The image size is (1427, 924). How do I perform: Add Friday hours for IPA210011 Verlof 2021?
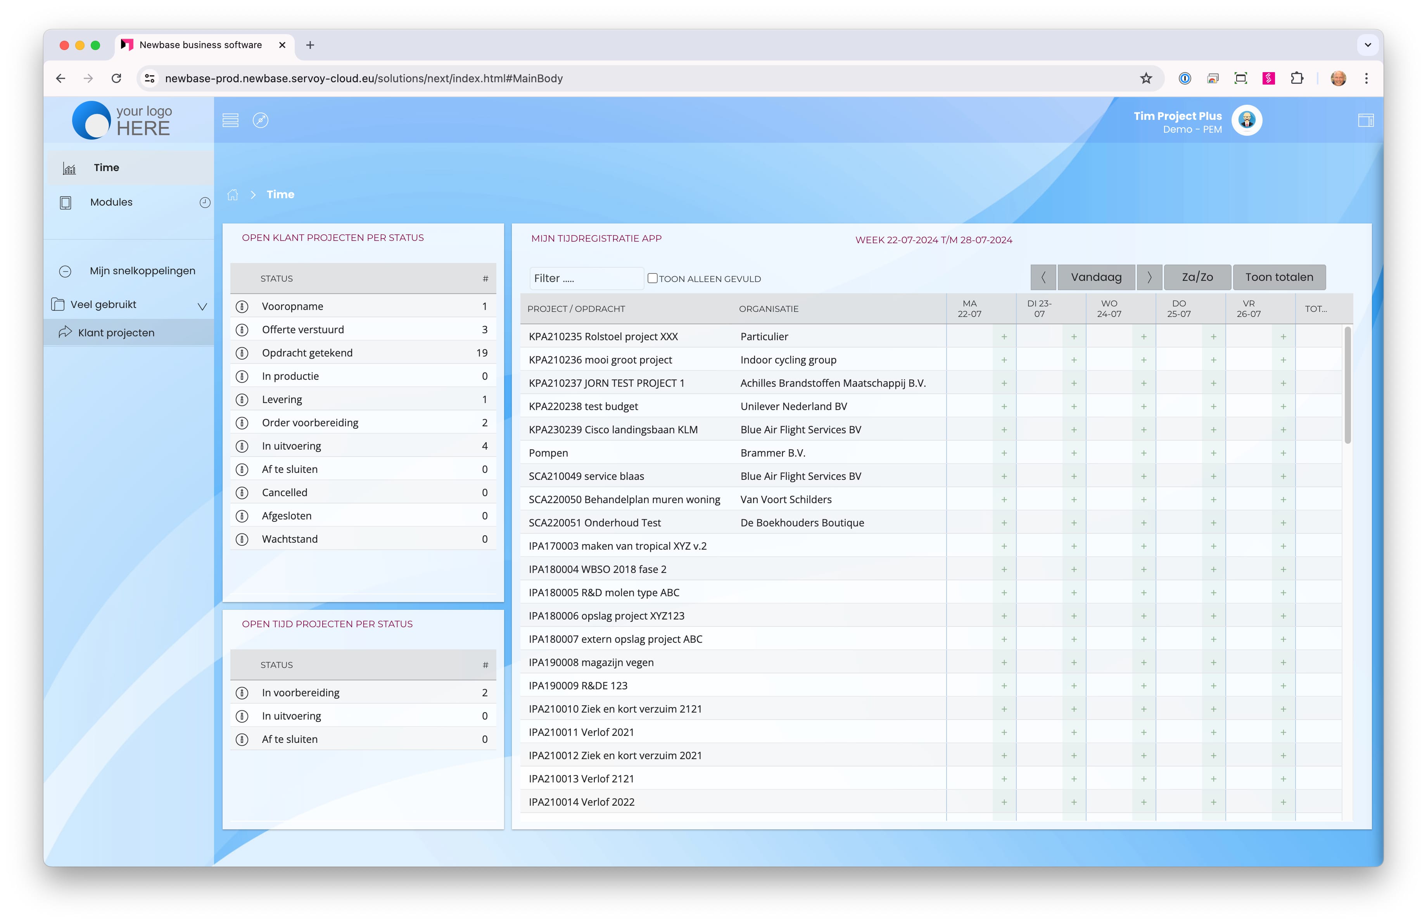click(1283, 732)
